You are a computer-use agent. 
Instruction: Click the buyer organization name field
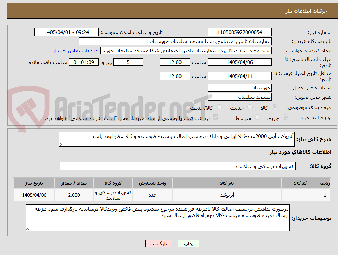coord(175,41)
